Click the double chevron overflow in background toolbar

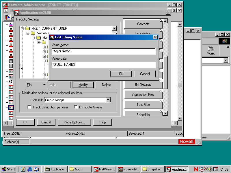228,47
